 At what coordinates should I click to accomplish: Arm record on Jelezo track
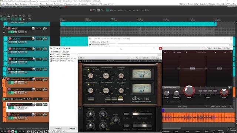9,28
